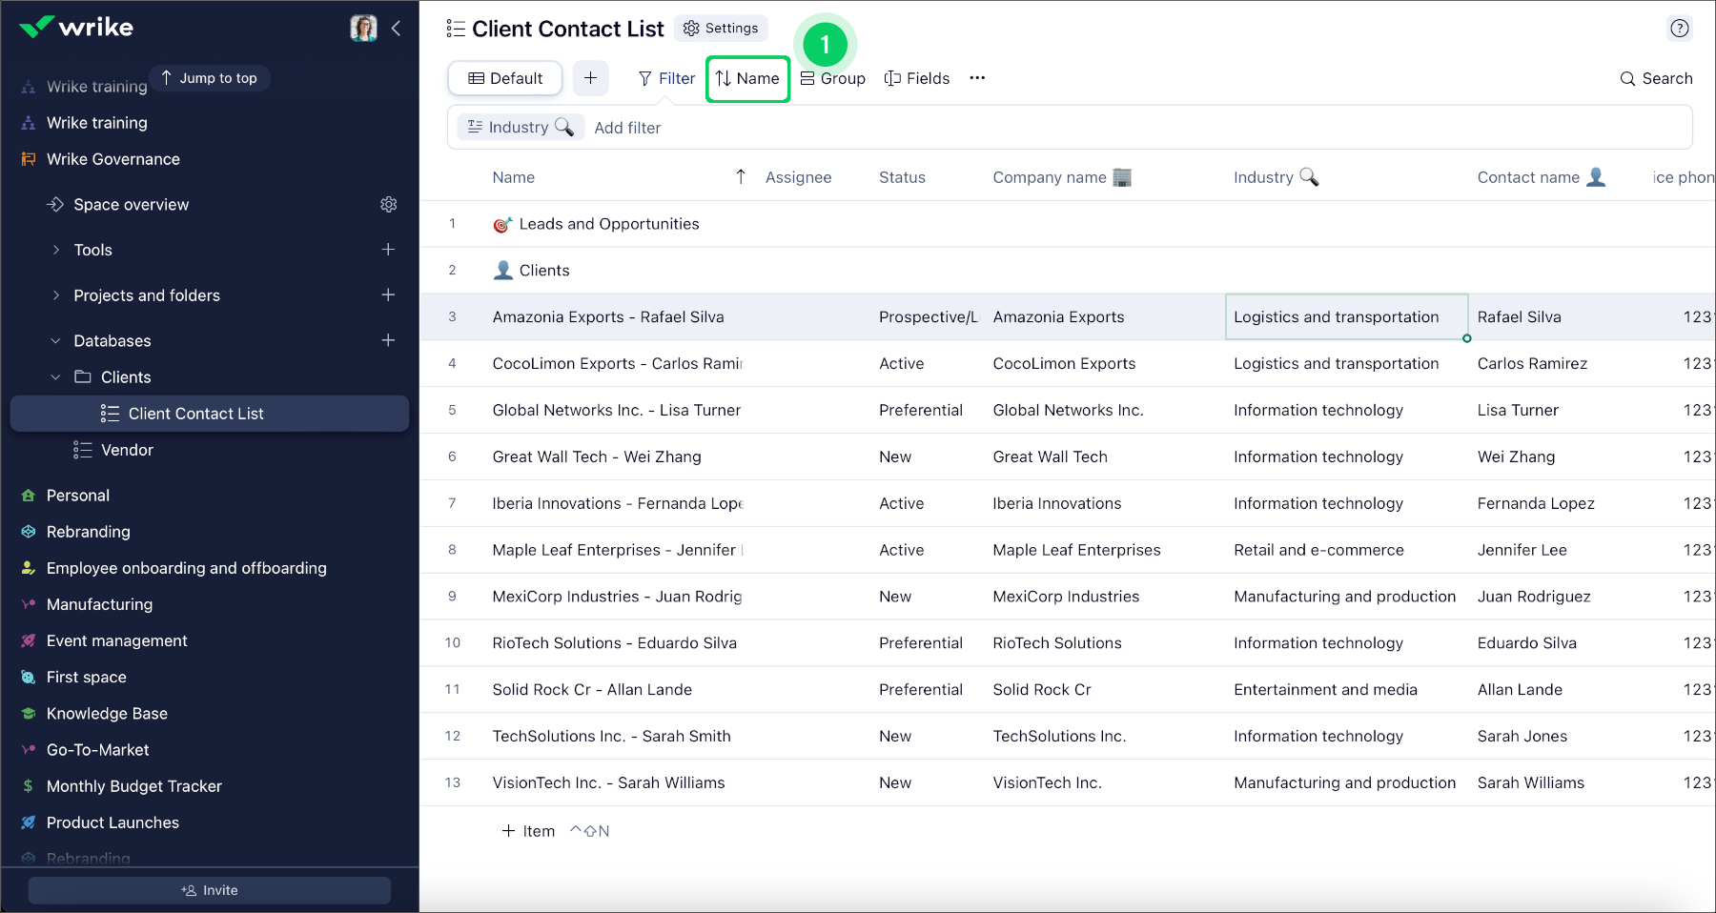The image size is (1716, 913).
Task: Open the more options ellipsis in the toolbar
Action: [977, 78]
